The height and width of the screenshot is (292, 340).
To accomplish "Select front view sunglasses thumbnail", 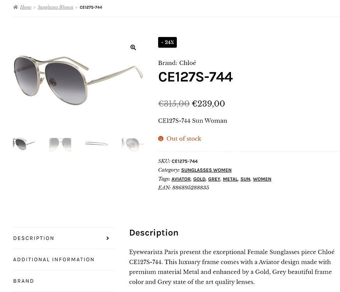I will 60,144.
